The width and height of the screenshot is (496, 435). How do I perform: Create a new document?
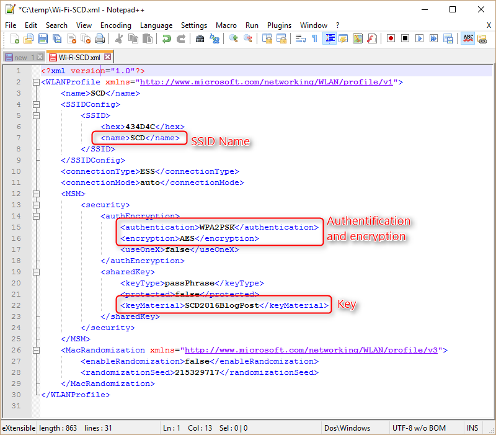pyautogui.click(x=14, y=38)
